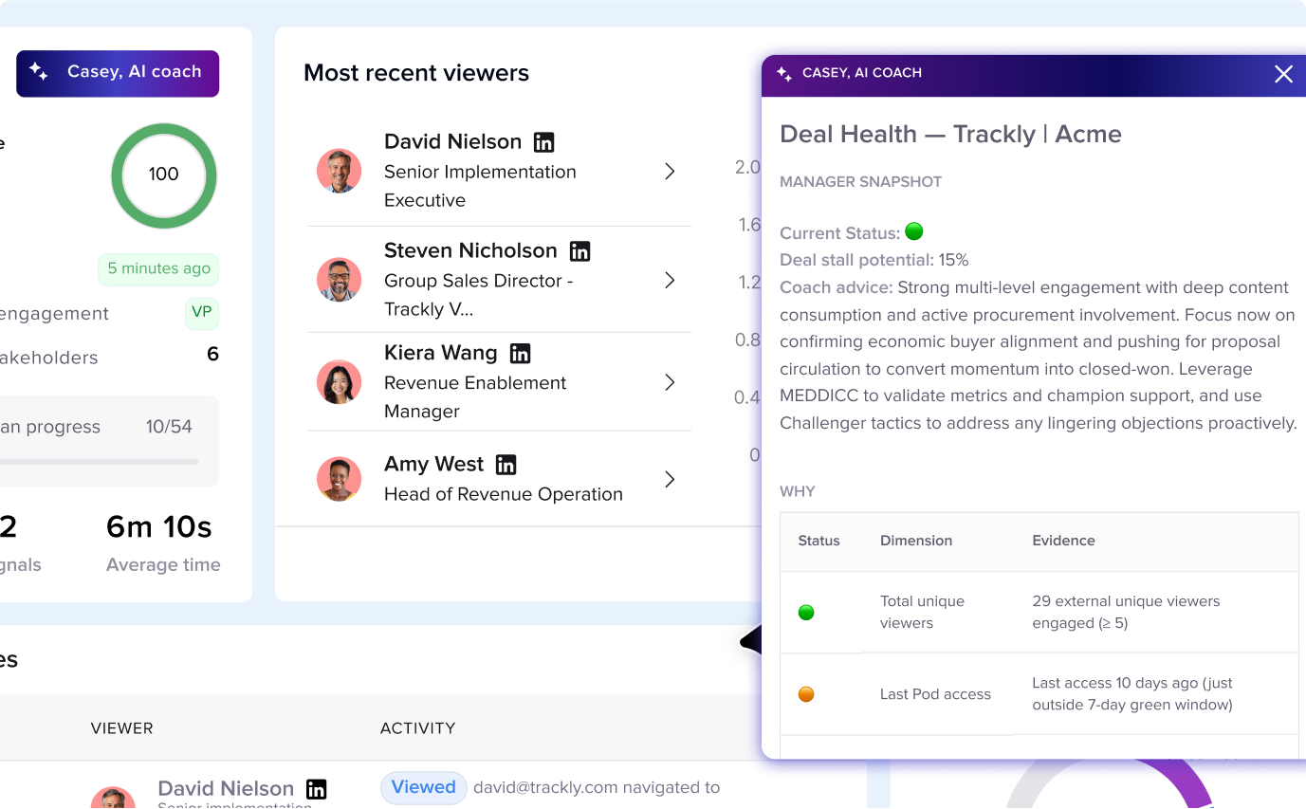Click the Status column header in WHY table
The width and height of the screenshot is (1306, 809).
[x=819, y=541]
